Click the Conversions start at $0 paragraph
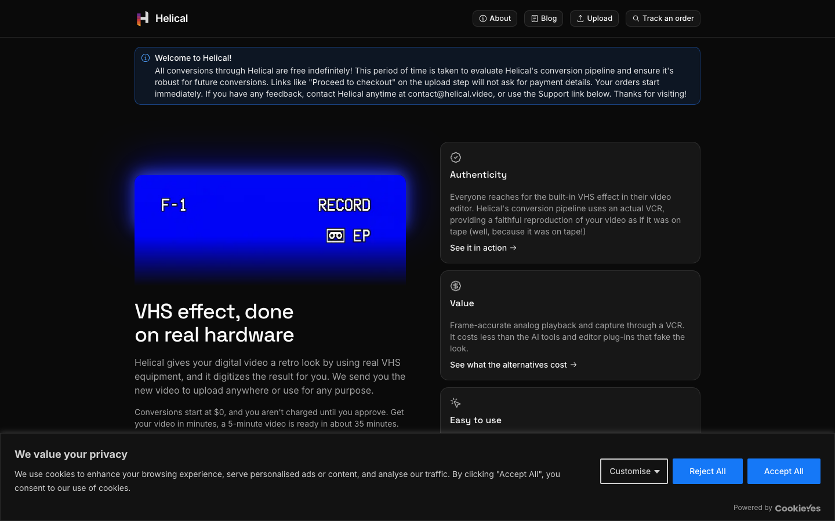 coord(270,418)
